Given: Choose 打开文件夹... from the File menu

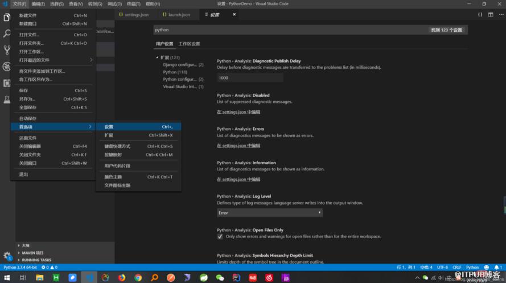Looking at the screenshot, I should tap(54, 43).
